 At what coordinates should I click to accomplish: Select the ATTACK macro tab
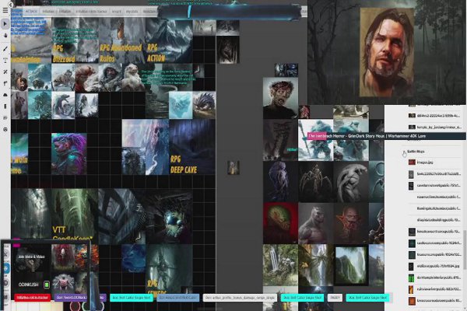click(31, 12)
